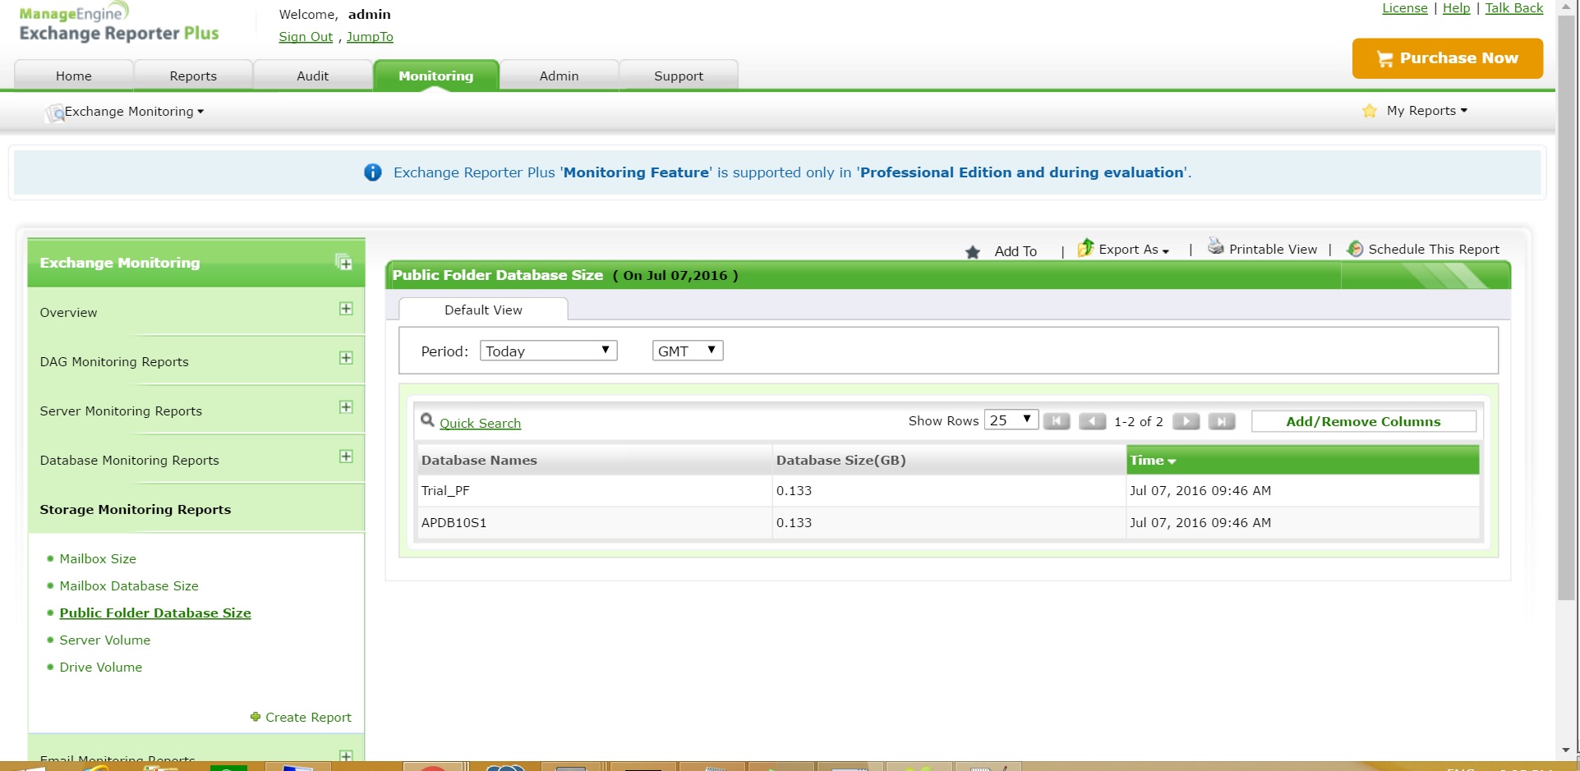
Task: Open the Mailbox Database Size report
Action: (129, 585)
